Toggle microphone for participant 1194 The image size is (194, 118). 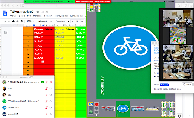[47, 88]
